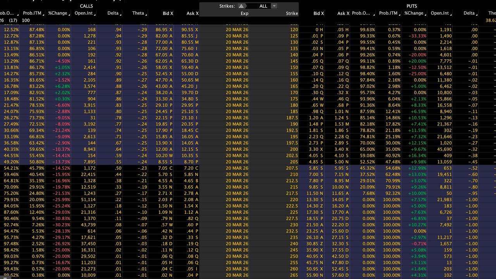Click the puts Bid X column header

(x=319, y=14)
